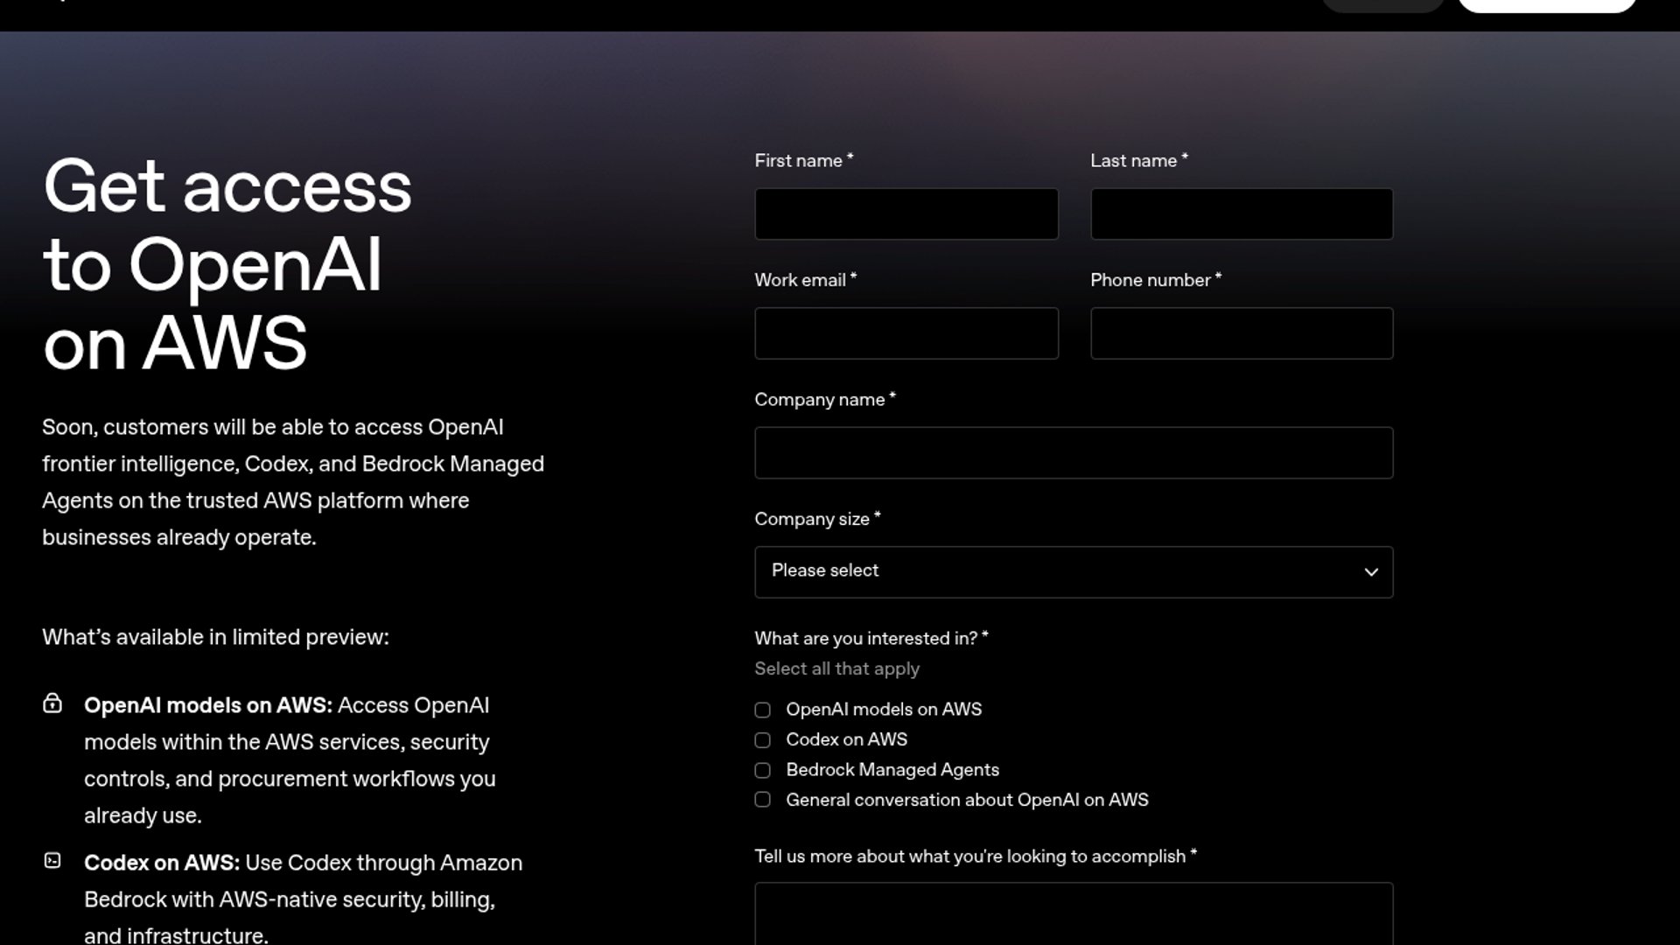Tick the Codex on AWS checkbox

click(763, 740)
